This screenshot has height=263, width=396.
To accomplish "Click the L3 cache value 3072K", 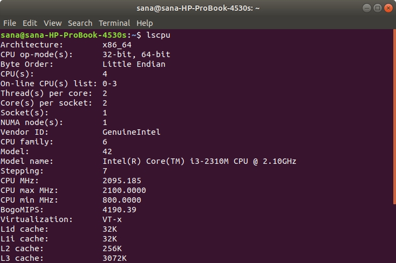I will click(114, 258).
